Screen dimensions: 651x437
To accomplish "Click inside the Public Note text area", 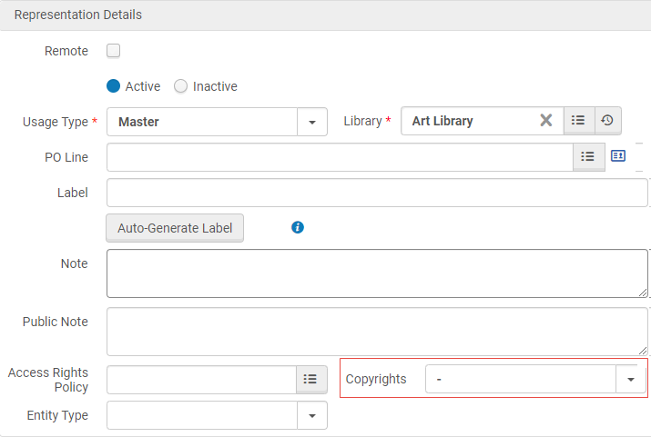I will [376, 331].
